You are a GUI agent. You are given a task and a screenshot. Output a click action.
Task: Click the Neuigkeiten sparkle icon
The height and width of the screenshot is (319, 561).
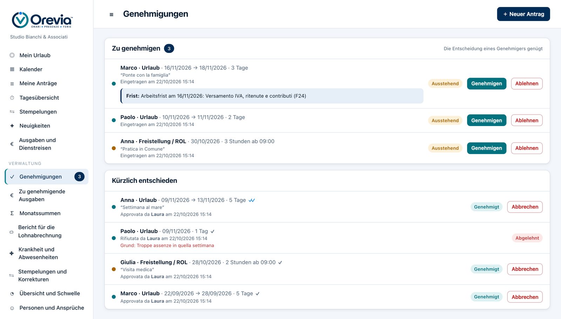click(12, 126)
